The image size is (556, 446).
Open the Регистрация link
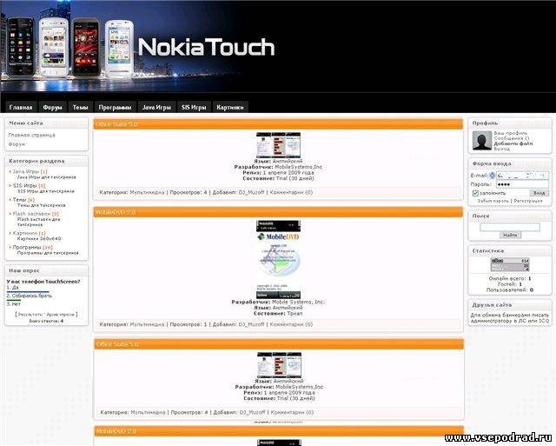click(x=528, y=201)
